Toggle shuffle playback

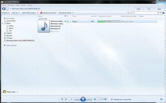point(62,99)
